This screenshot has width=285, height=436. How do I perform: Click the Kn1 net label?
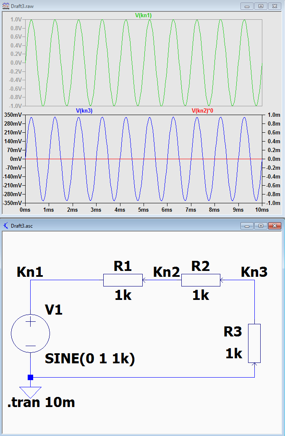pyautogui.click(x=30, y=272)
